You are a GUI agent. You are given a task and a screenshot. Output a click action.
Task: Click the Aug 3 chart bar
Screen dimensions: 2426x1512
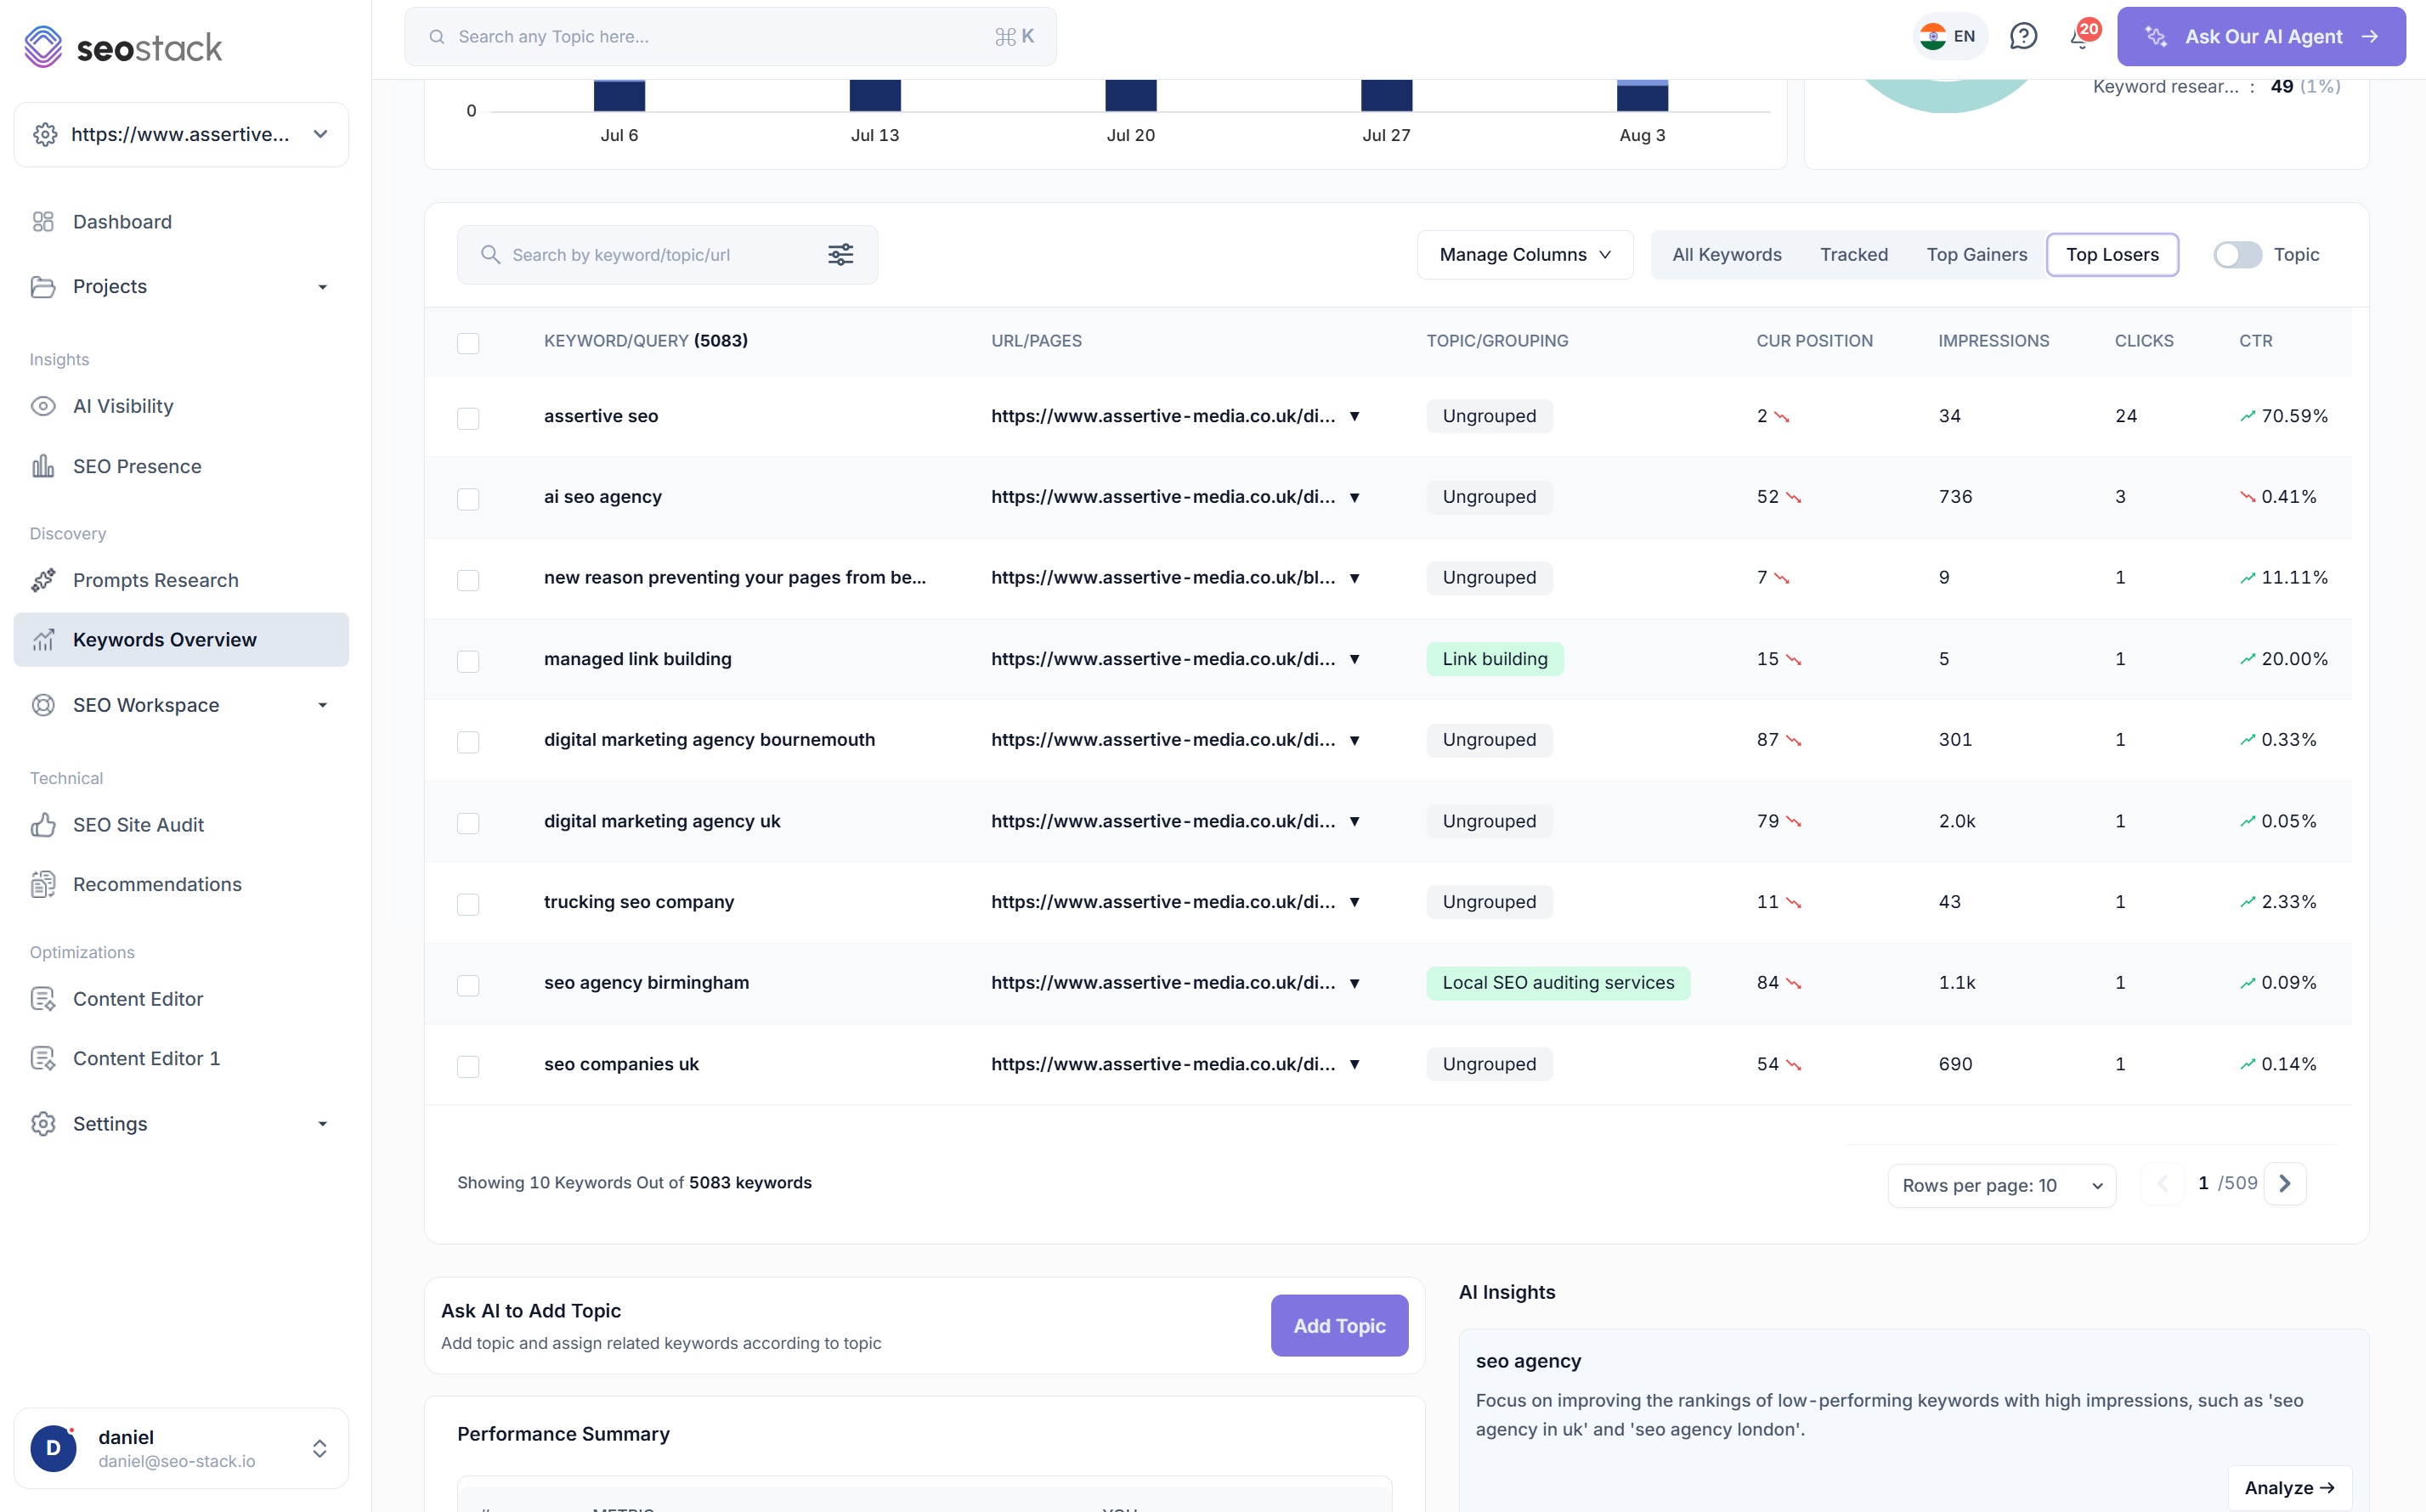tap(1643, 96)
